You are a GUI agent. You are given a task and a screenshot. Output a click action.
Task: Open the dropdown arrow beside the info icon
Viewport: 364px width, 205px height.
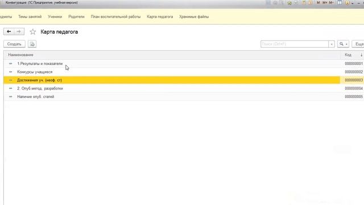(x=353, y=3)
